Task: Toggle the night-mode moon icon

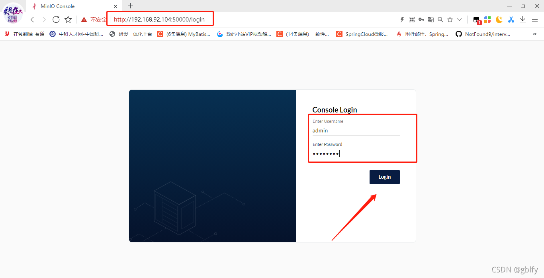Action: pos(499,20)
